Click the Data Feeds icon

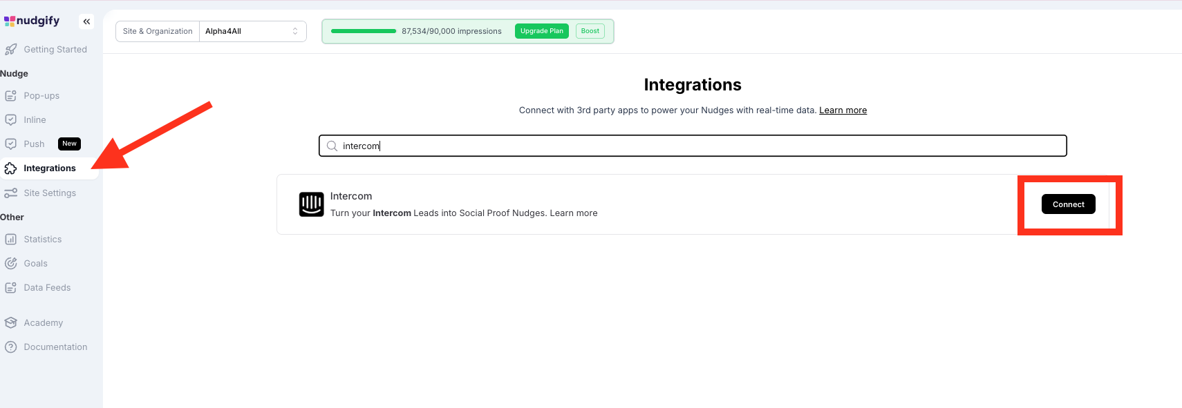(10, 288)
